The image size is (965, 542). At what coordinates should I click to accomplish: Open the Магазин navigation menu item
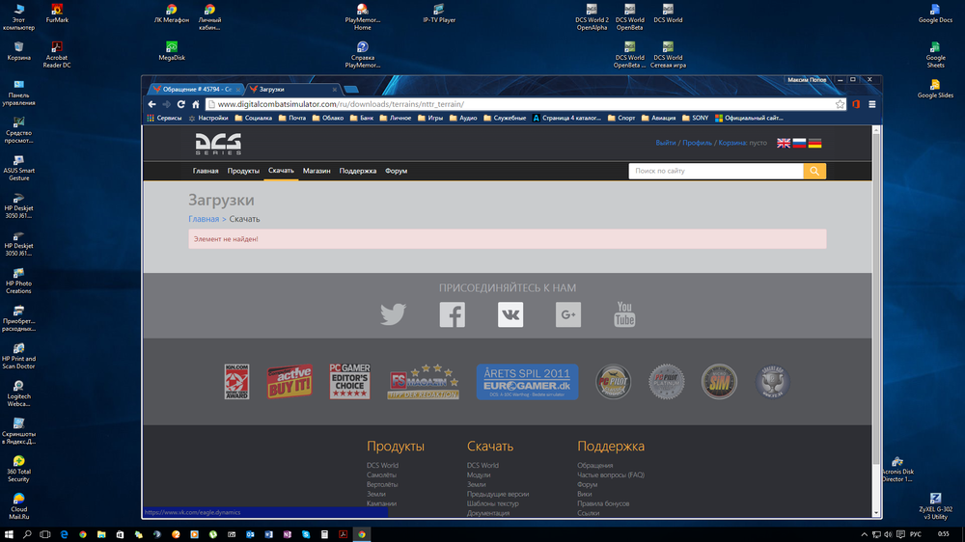tap(317, 171)
